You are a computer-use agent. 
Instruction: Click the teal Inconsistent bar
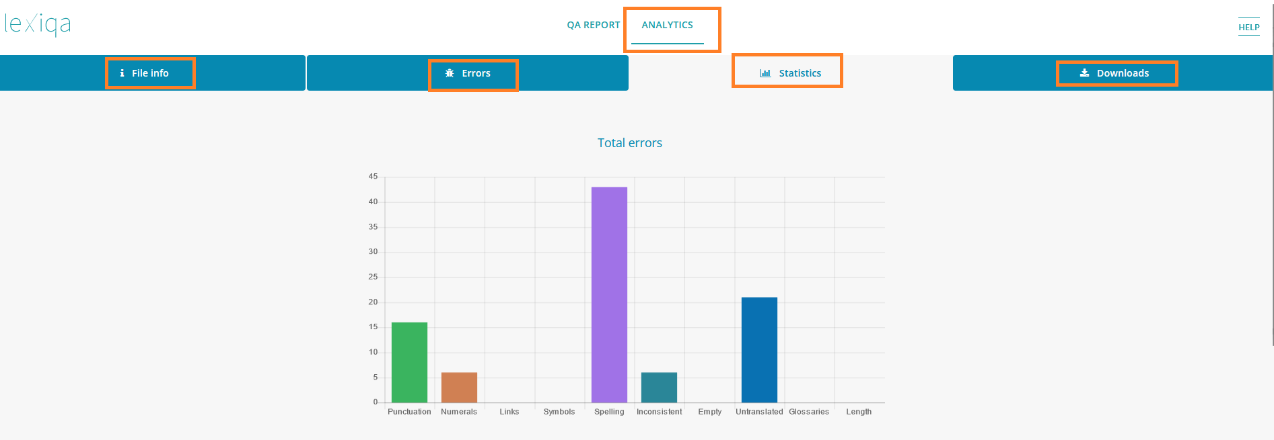659,388
